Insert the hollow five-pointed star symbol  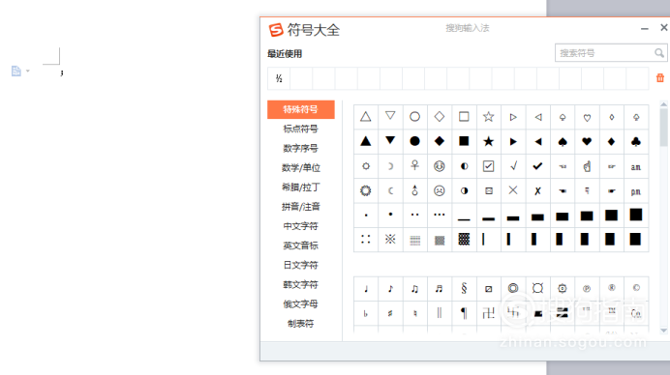click(x=488, y=117)
